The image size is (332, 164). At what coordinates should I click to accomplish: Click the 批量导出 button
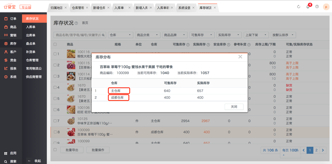pos(72,150)
